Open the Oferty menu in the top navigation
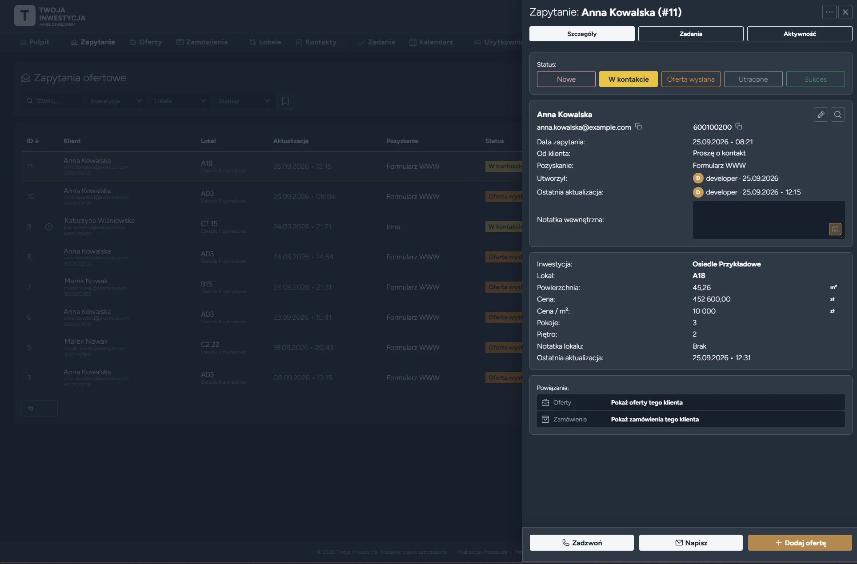 tap(146, 42)
